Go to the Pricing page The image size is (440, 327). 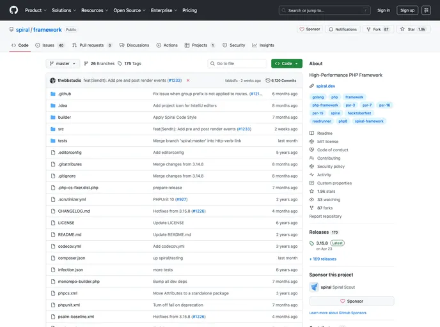[x=190, y=10]
